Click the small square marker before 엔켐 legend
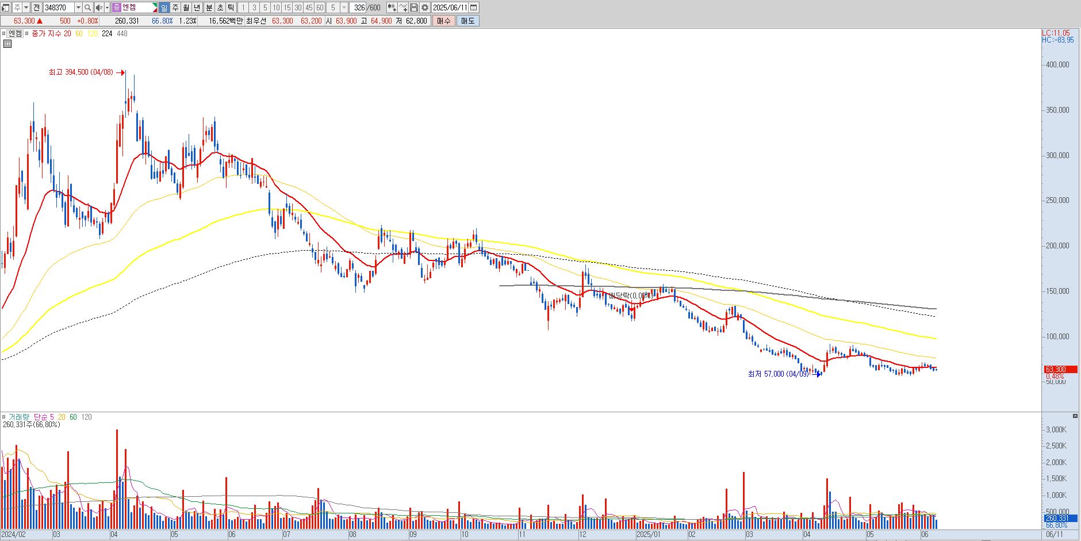Screen dimensions: 1081x541 pyautogui.click(x=4, y=33)
